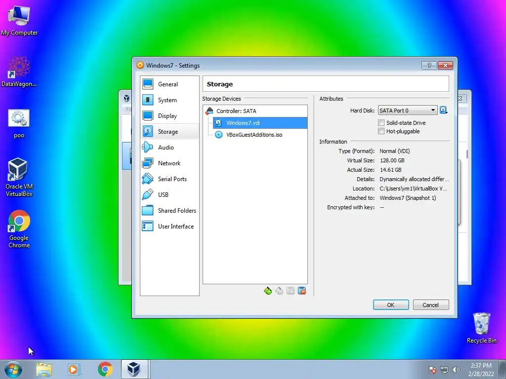This screenshot has height=379, width=506.
Task: Open Windows Explorer from taskbar
Action: pyautogui.click(x=44, y=369)
